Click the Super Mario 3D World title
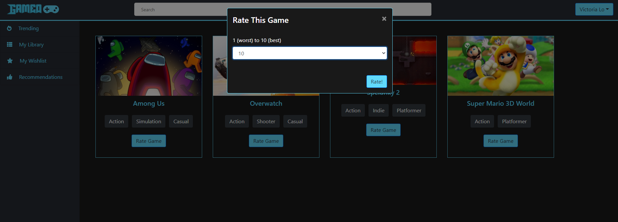This screenshot has width=618, height=222. [x=501, y=103]
